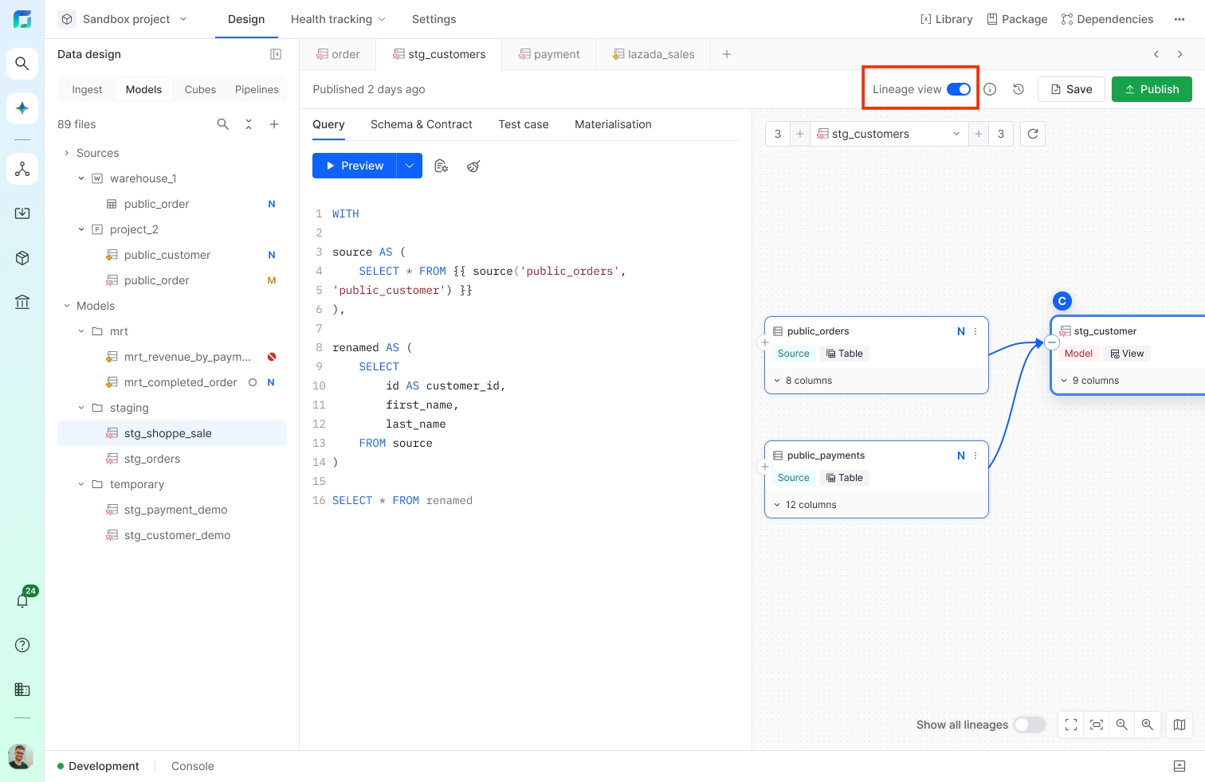This screenshot has width=1205, height=782.
Task: Click the version history icon
Action: [x=1019, y=89]
